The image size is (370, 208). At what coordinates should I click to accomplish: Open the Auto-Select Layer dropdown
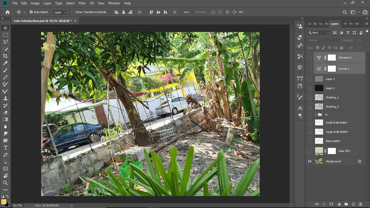tap(60, 12)
